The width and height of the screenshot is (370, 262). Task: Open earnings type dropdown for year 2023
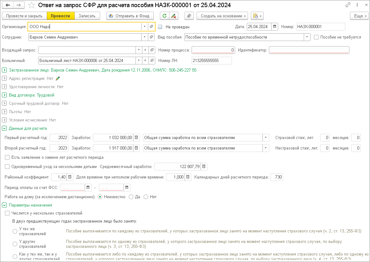click(266, 148)
